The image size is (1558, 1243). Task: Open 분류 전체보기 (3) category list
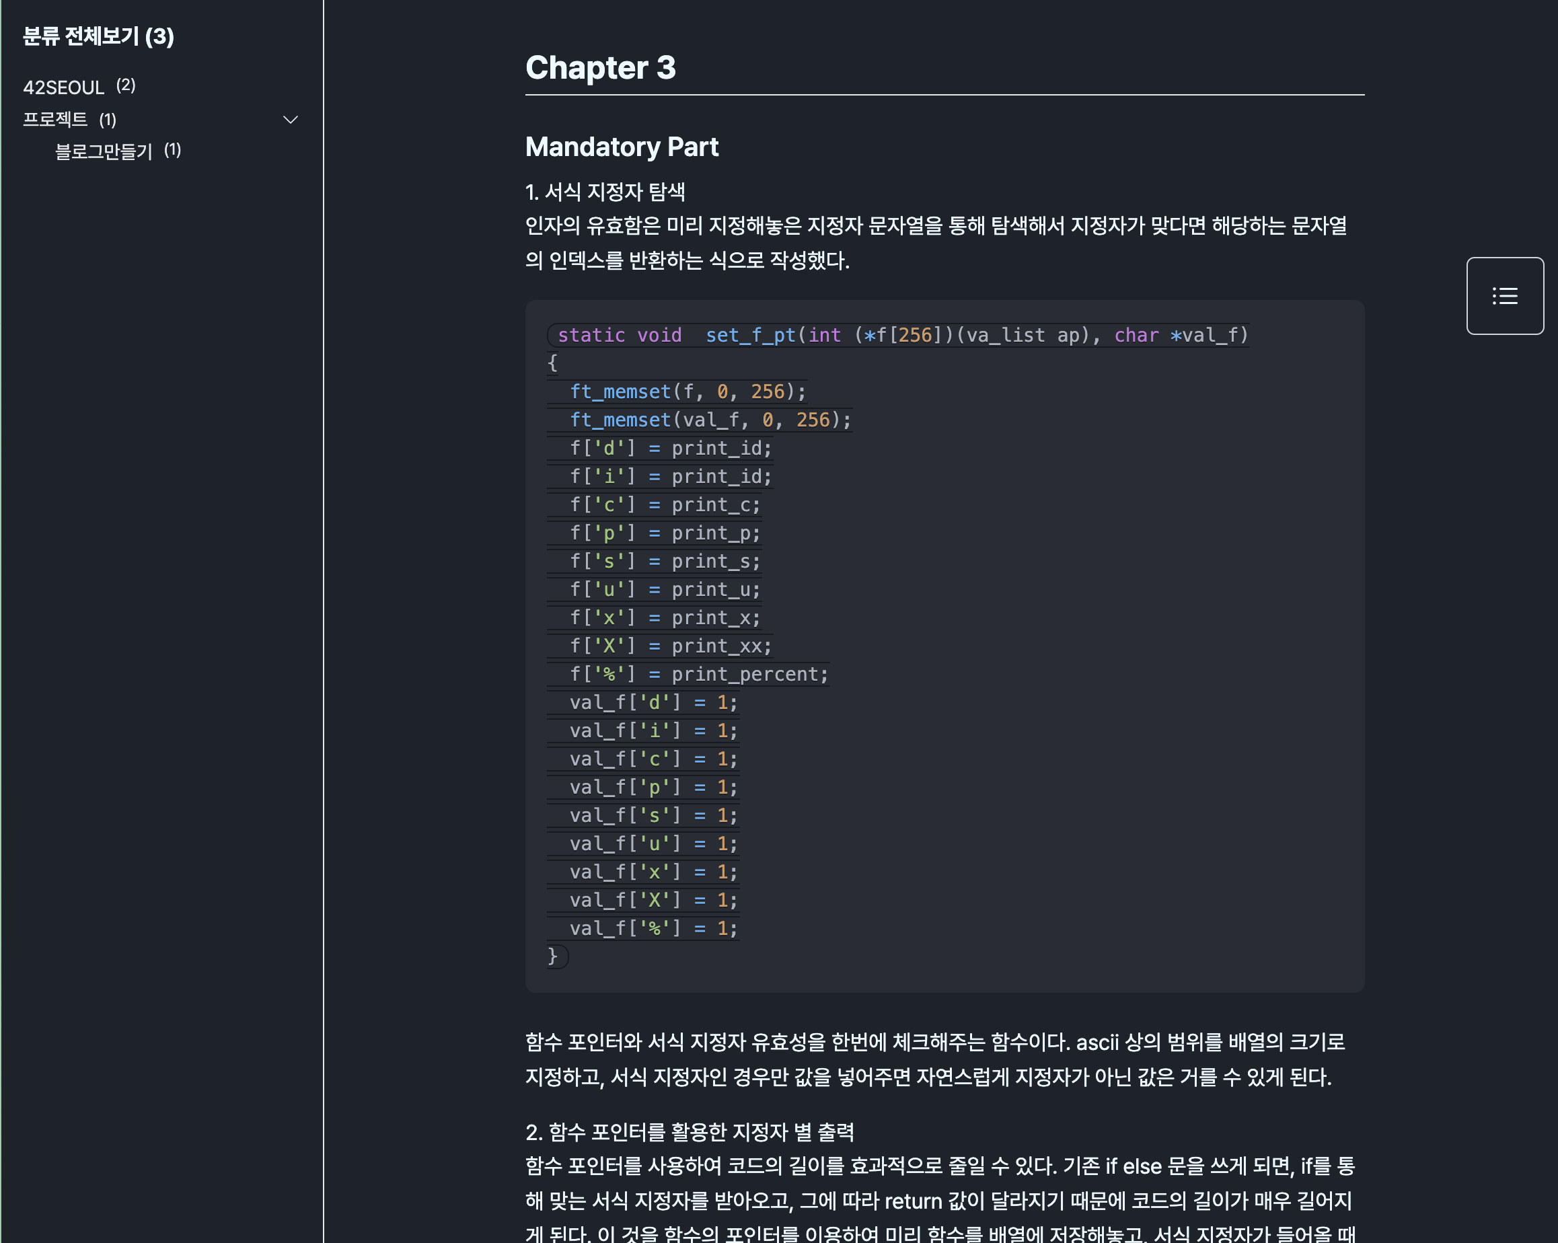98,36
